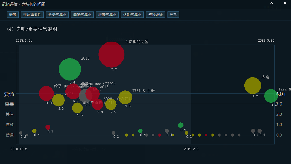Show the 难度气泡图 chart
Screen dimensions: 291x164
(107, 14)
